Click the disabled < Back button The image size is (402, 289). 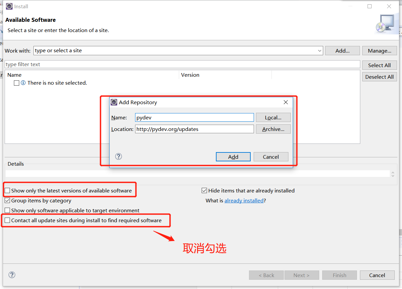(x=266, y=275)
